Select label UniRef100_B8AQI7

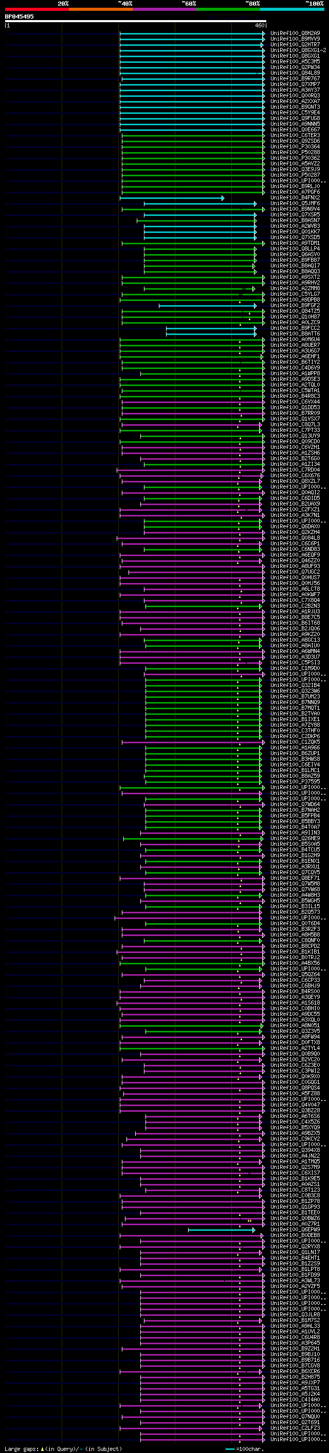pos(295,265)
